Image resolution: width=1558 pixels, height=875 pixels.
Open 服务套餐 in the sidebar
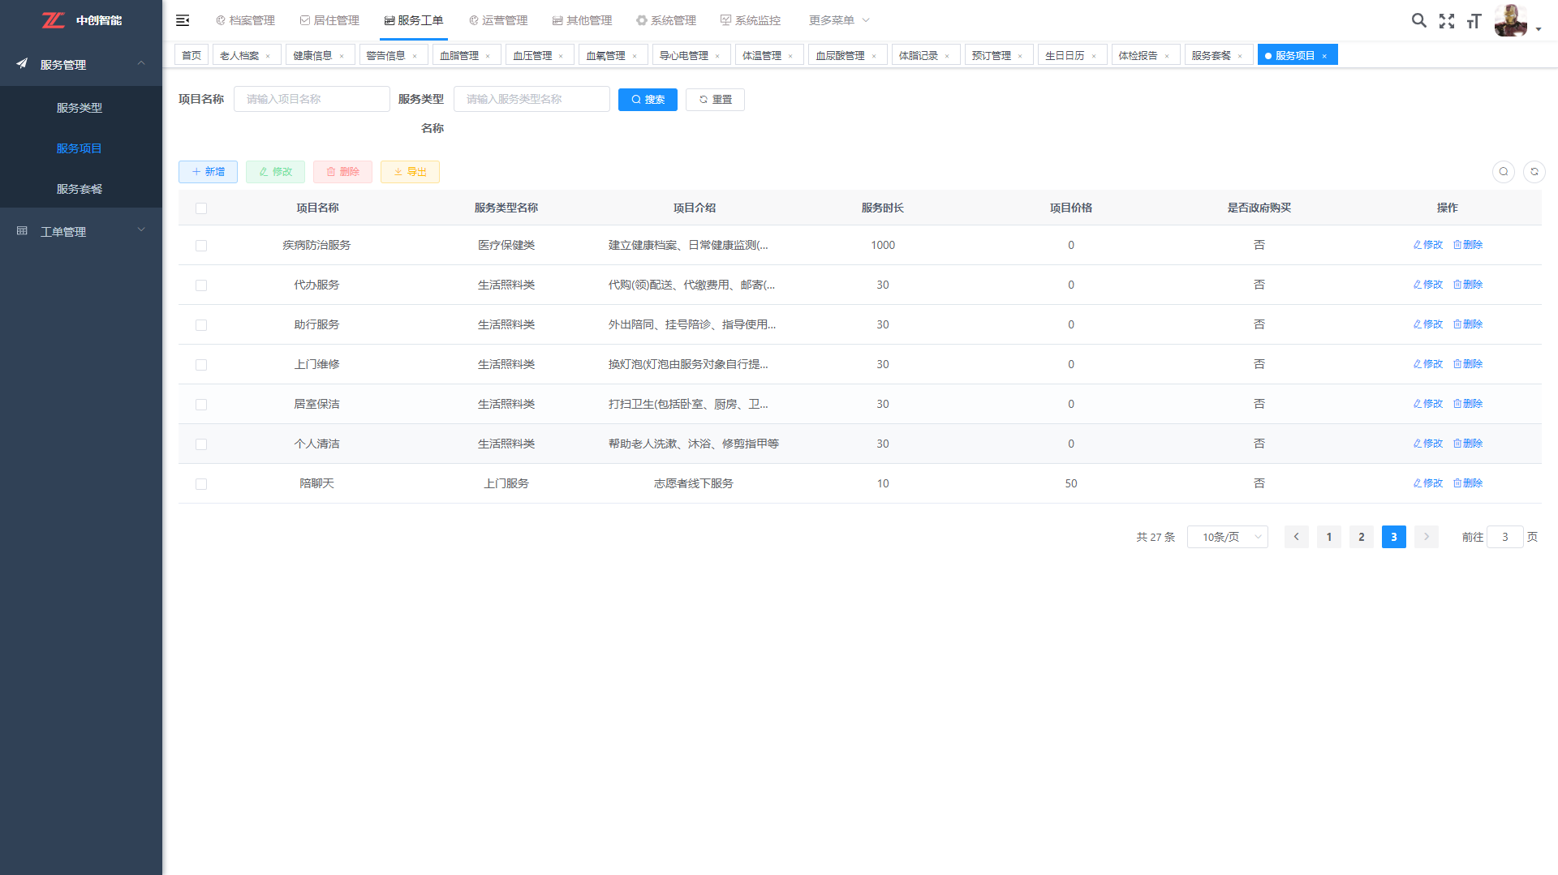click(80, 189)
